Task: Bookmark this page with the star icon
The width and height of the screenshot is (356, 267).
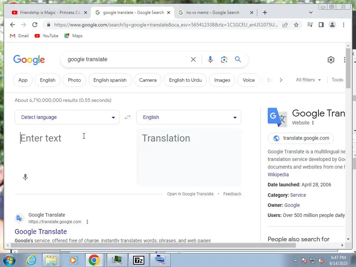Action: (x=296, y=25)
